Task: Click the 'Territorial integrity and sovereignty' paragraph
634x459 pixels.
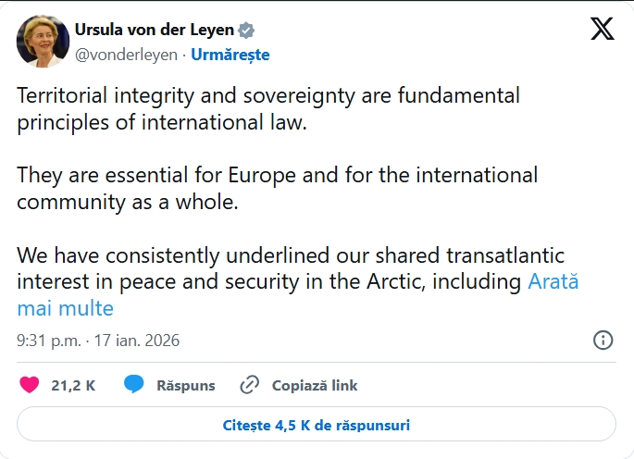Action: (268, 108)
